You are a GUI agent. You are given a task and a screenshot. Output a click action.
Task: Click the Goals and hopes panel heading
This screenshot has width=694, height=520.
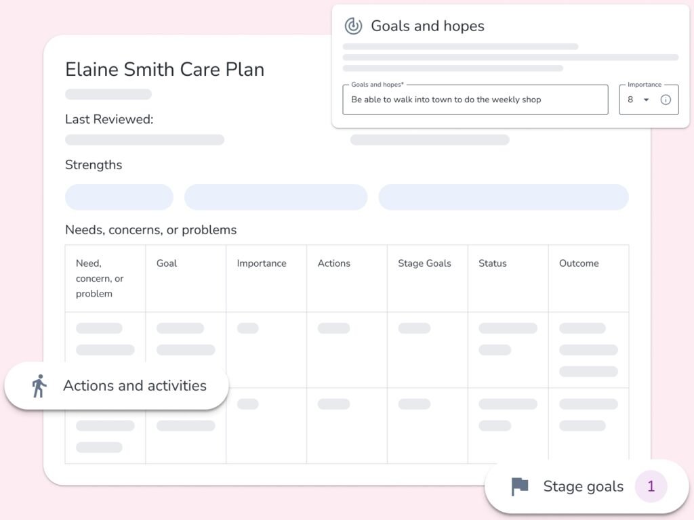coord(428,26)
